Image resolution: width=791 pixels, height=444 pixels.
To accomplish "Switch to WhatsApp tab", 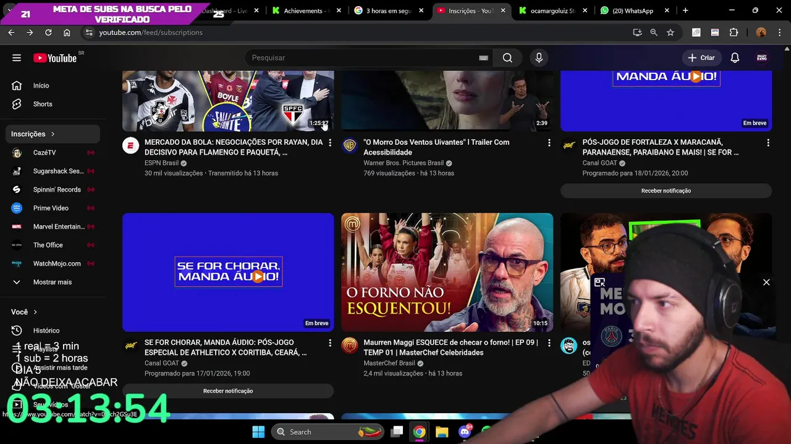I will pyautogui.click(x=635, y=11).
